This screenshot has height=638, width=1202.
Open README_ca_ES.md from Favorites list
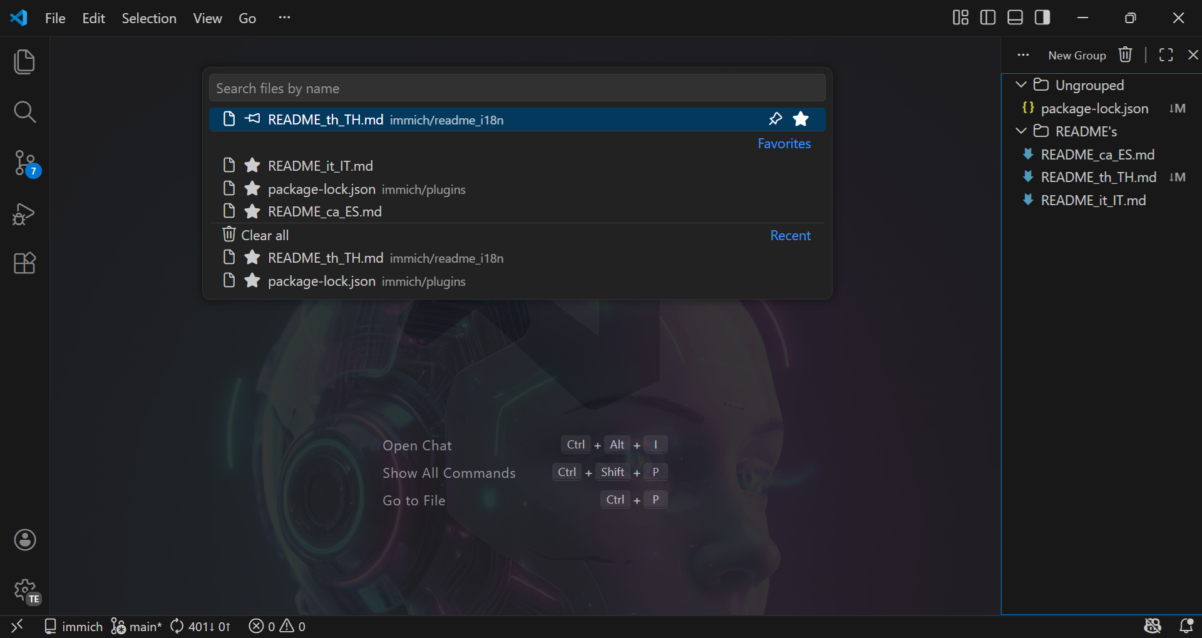point(517,211)
